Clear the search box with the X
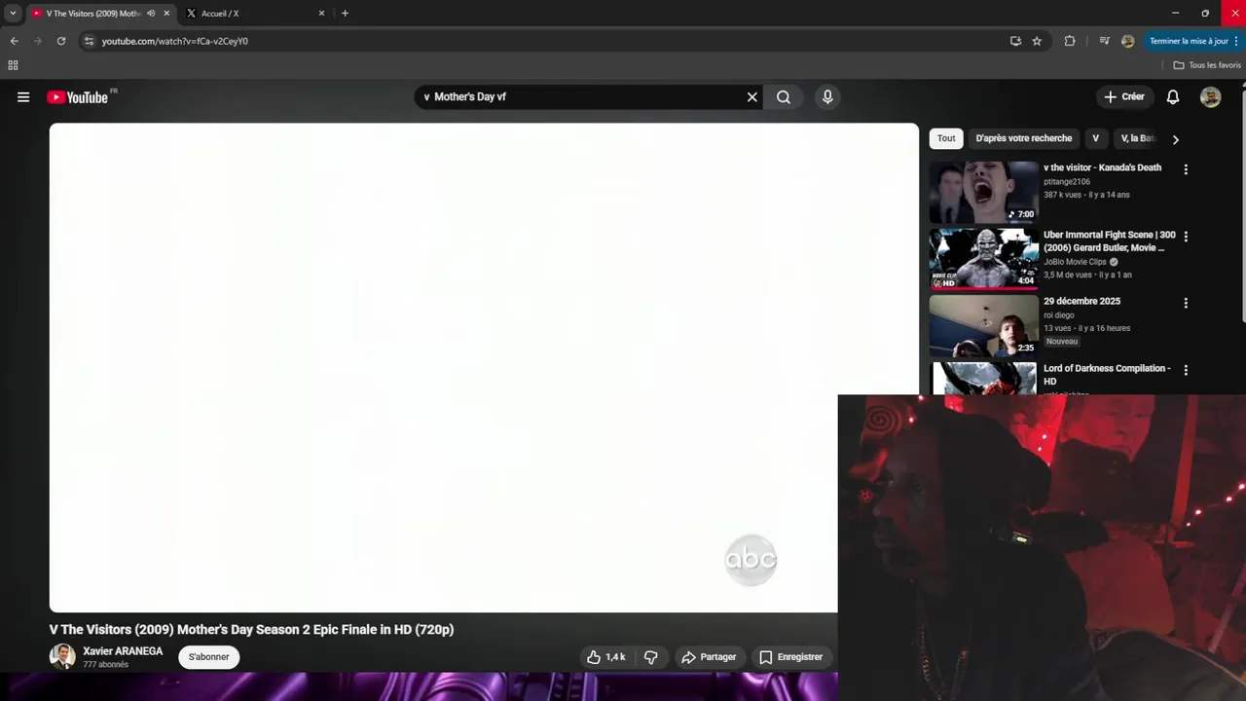1246x701 pixels. pyautogui.click(x=751, y=96)
